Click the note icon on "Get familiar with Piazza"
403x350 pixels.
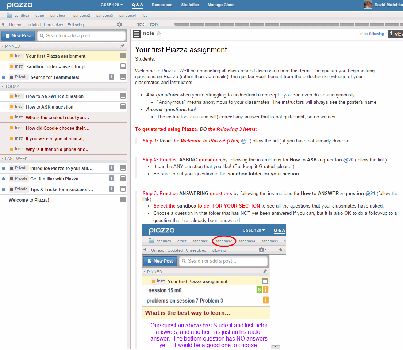123,179
